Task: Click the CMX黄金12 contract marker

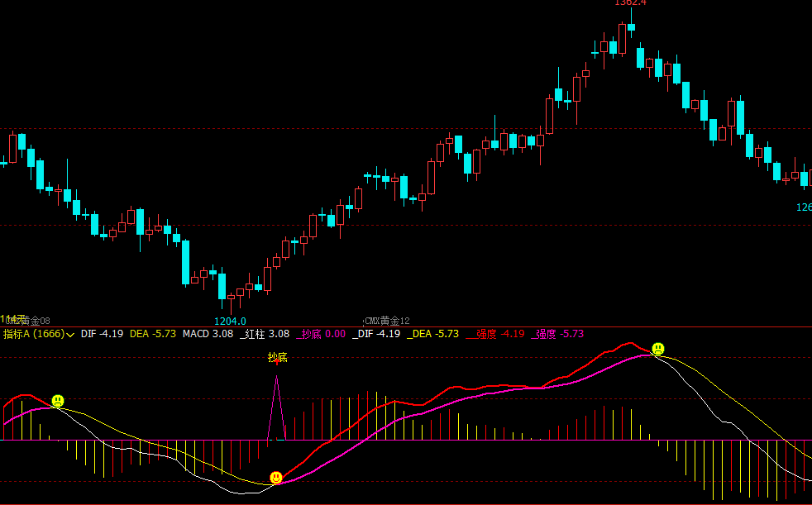Action: pos(387,322)
